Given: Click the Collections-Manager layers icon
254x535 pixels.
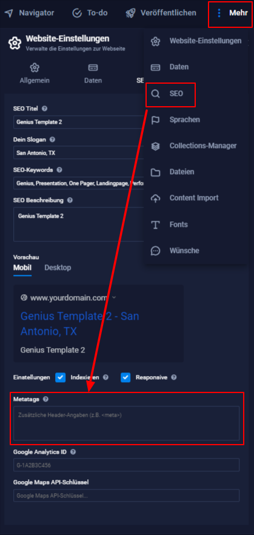Looking at the screenshot, I should coord(155,146).
